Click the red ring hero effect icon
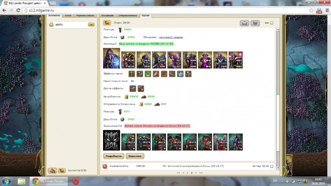The width and height of the screenshot is (331, 186). 164,74
